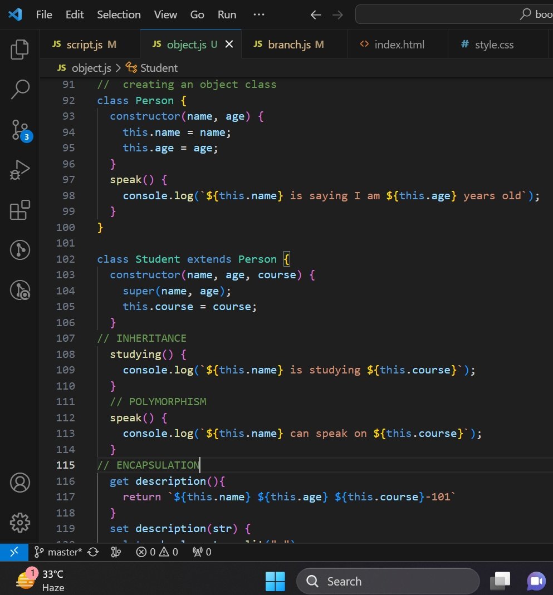Open the Search view in activity bar
This screenshot has height=595, width=553.
point(19,90)
